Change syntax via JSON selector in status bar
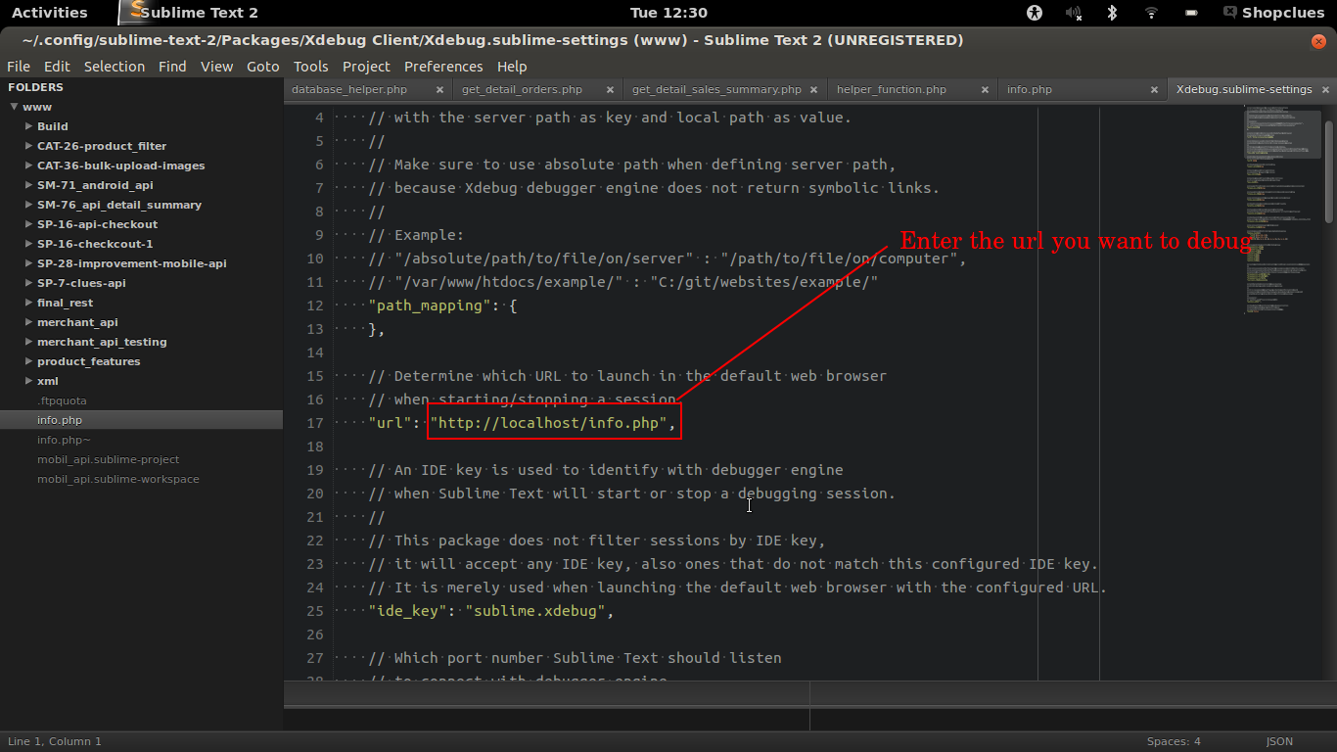This screenshot has height=752, width=1337. [1278, 741]
